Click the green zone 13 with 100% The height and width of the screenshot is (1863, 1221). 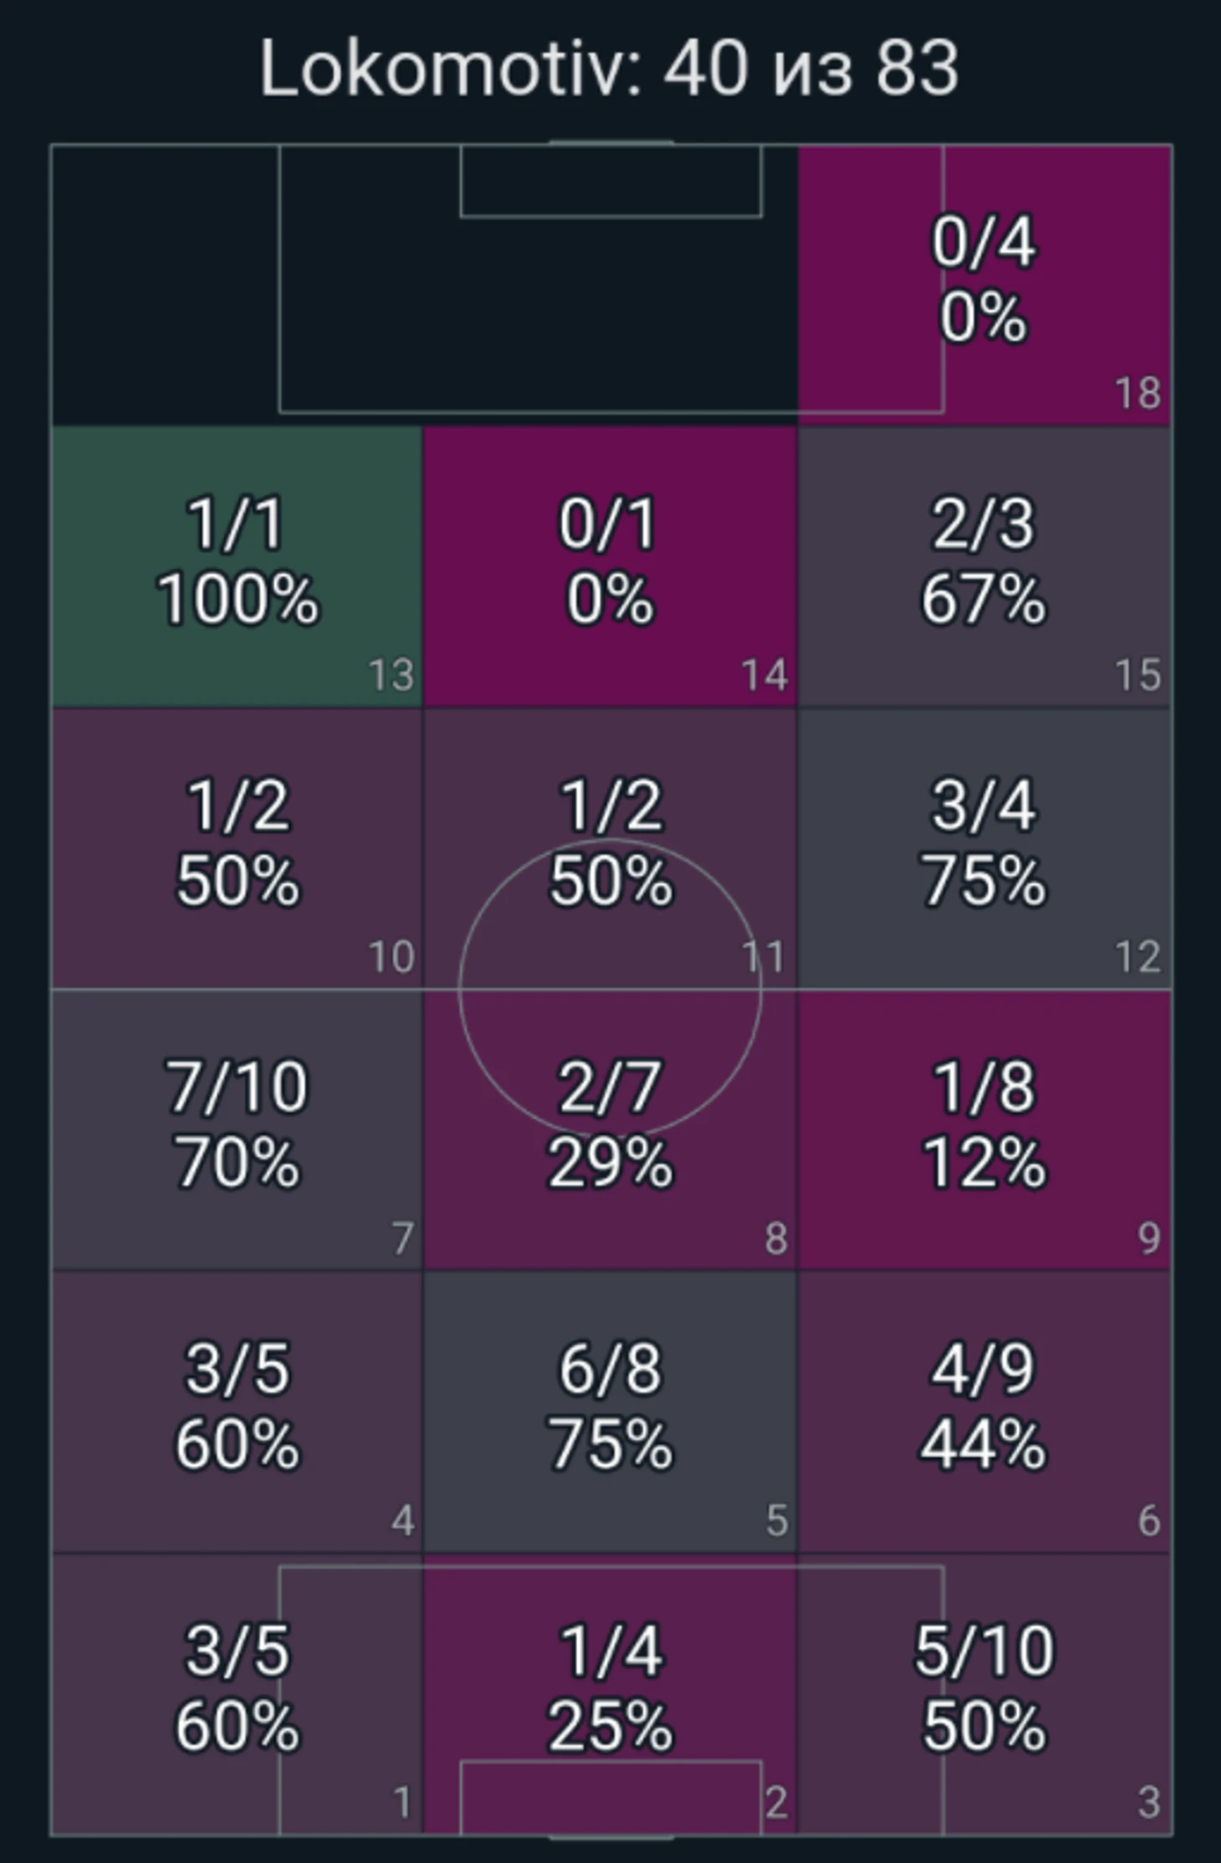(x=238, y=567)
